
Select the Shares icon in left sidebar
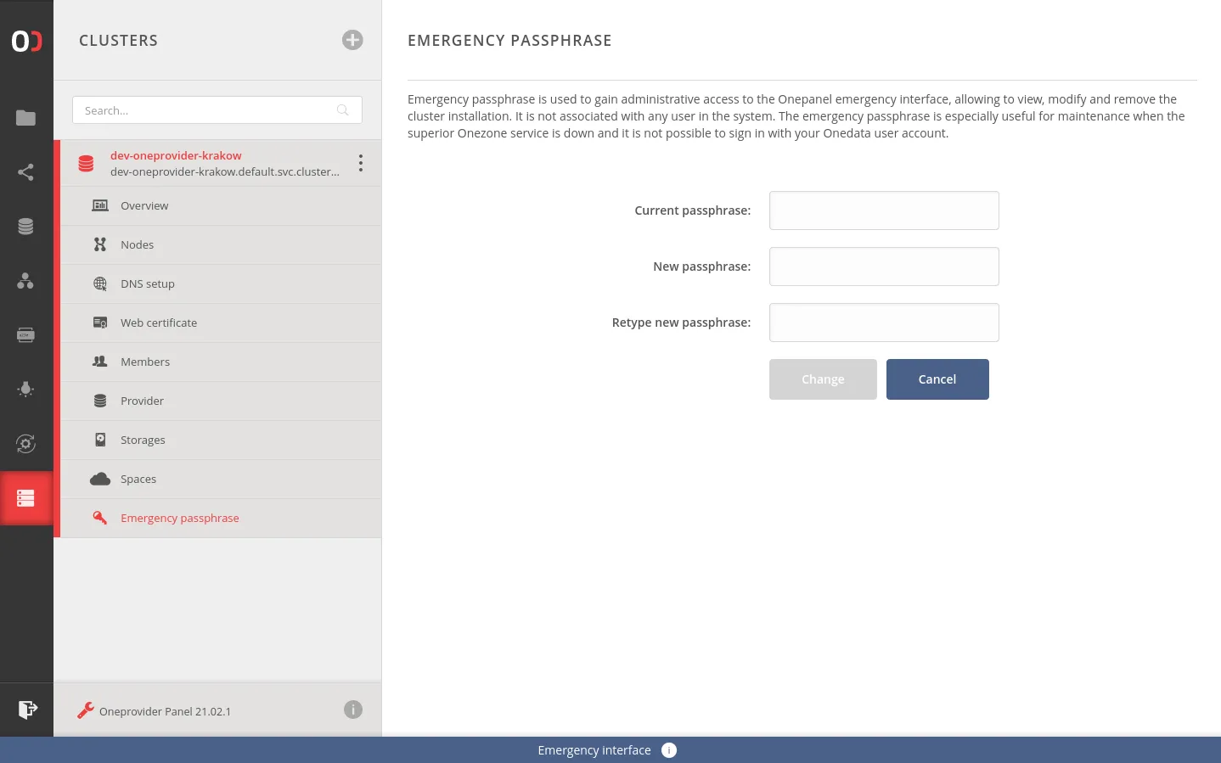tap(25, 172)
